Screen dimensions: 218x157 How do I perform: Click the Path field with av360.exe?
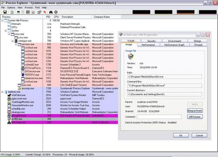pos(164,77)
